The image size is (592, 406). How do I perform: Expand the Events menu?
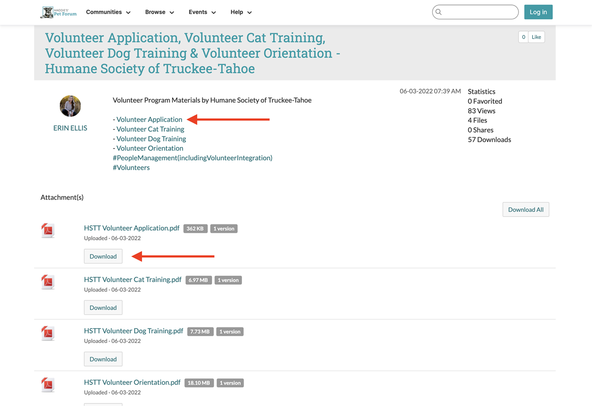pos(202,12)
